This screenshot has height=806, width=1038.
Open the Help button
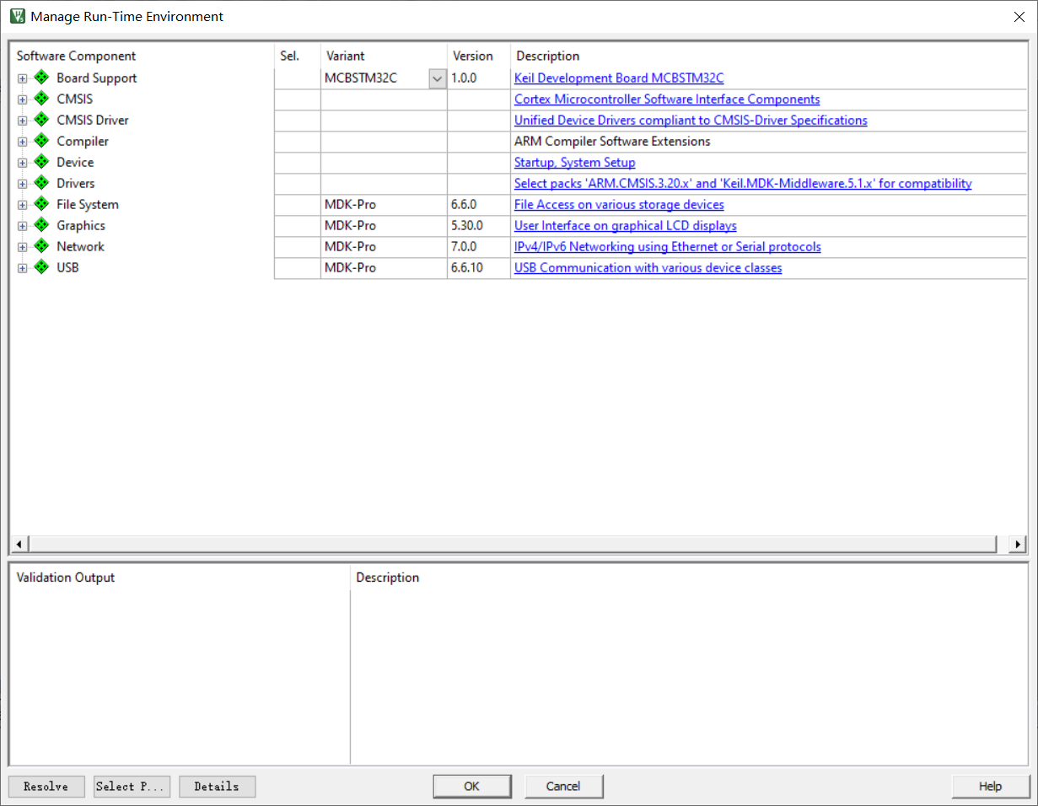click(991, 787)
